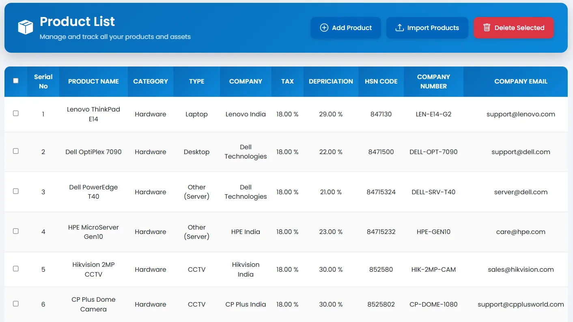
Task: Click the TAX column header
Action: [x=287, y=82]
